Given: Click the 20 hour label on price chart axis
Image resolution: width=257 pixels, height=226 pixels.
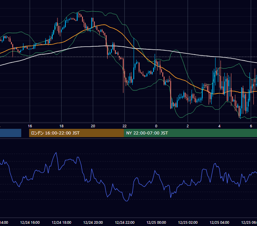Looking at the screenshot, I should click(93, 126).
